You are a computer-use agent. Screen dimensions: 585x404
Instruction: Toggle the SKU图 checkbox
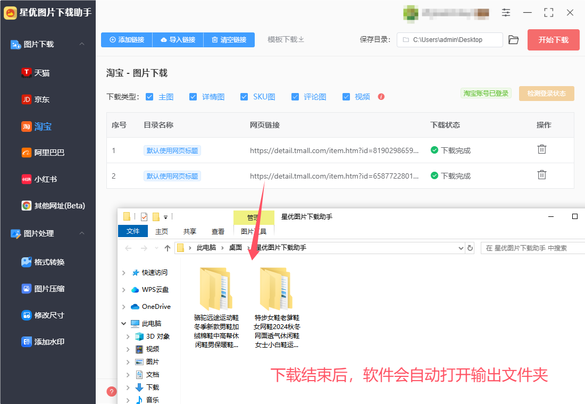point(244,97)
